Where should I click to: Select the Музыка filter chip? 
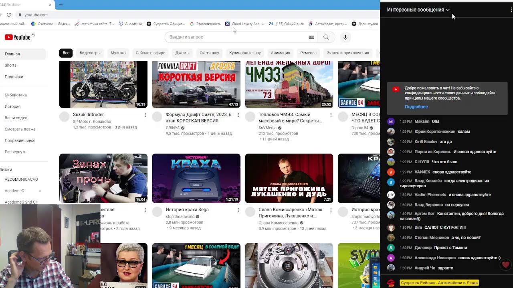click(x=118, y=53)
